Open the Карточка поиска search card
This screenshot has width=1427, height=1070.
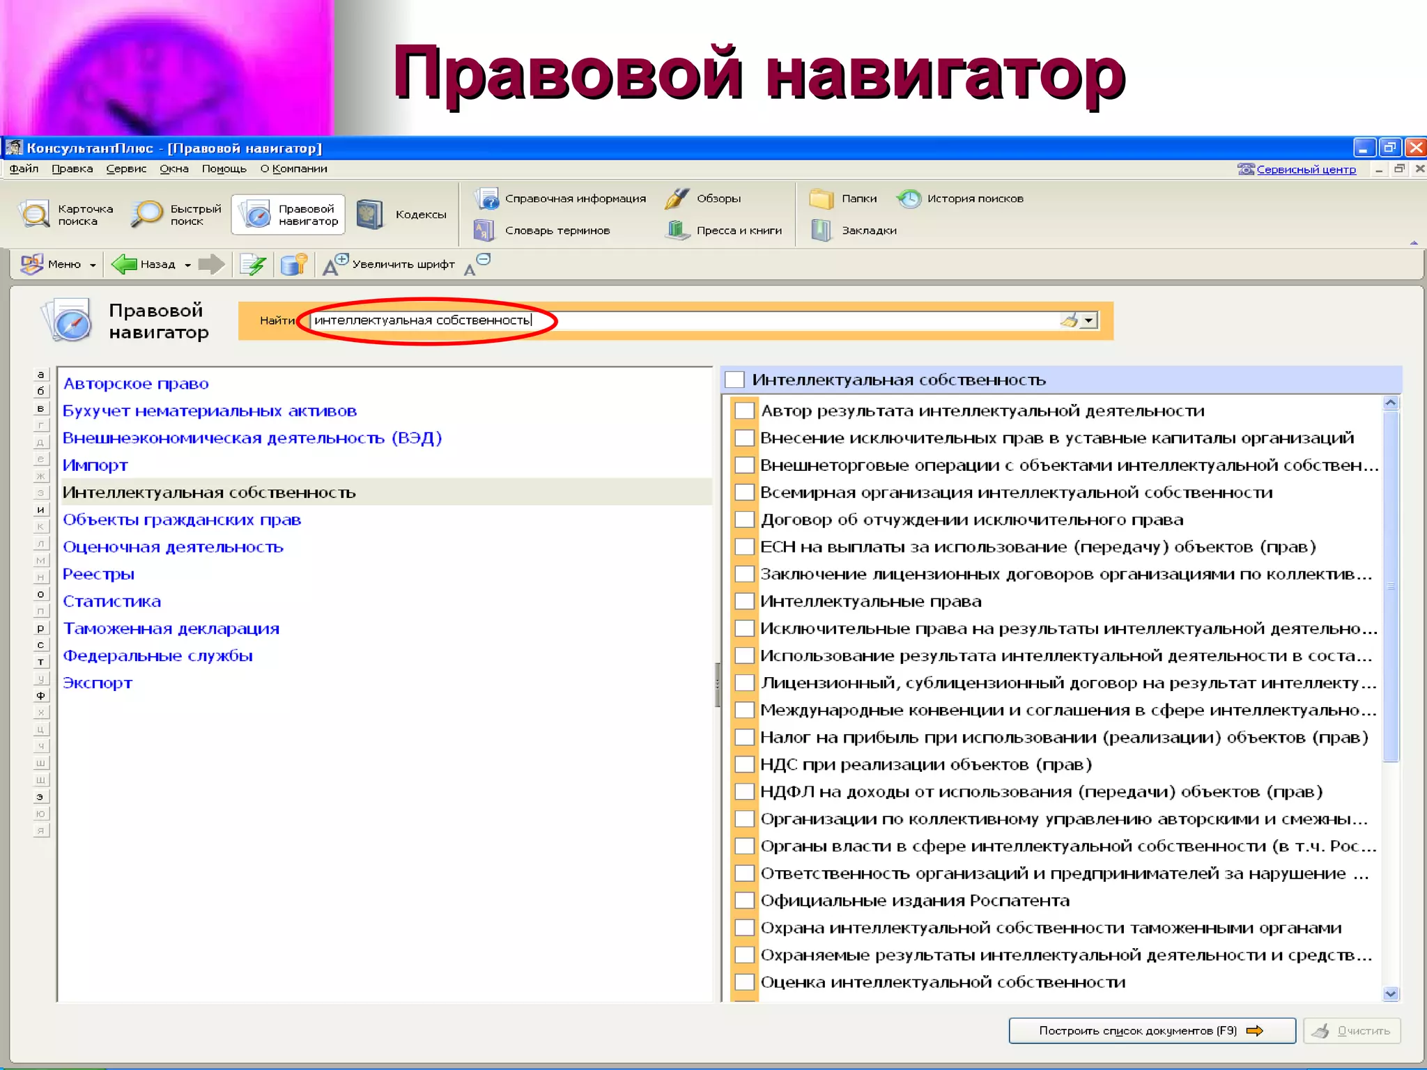coord(67,215)
